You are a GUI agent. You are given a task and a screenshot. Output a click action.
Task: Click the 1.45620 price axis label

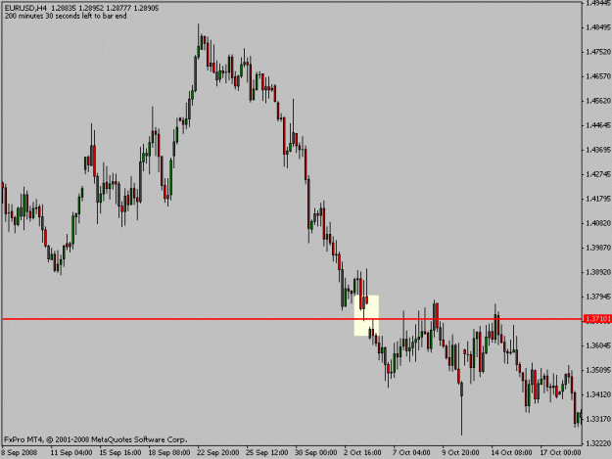(x=598, y=101)
